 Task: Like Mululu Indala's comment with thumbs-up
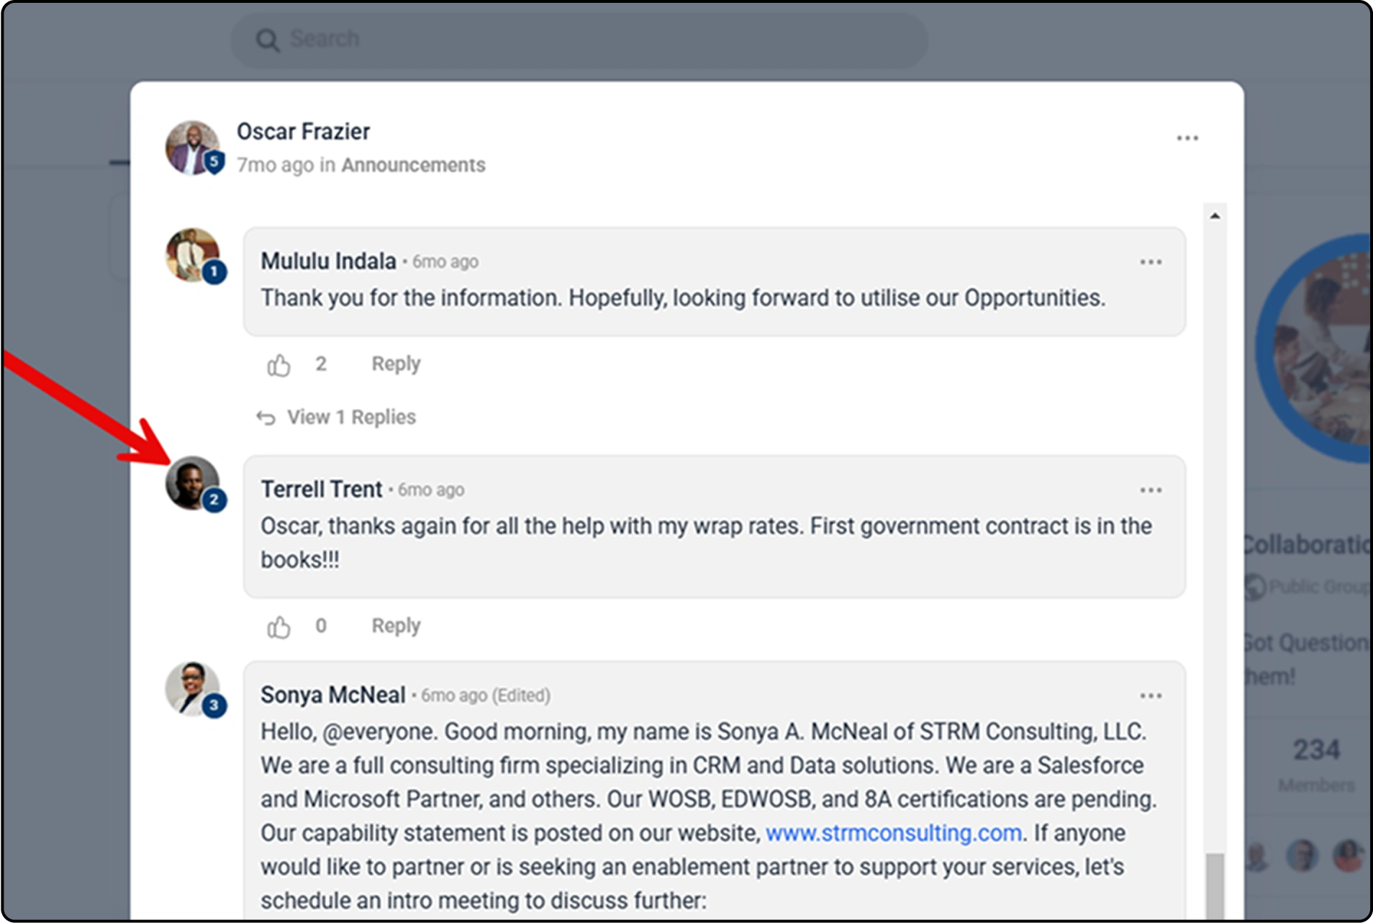click(x=278, y=365)
